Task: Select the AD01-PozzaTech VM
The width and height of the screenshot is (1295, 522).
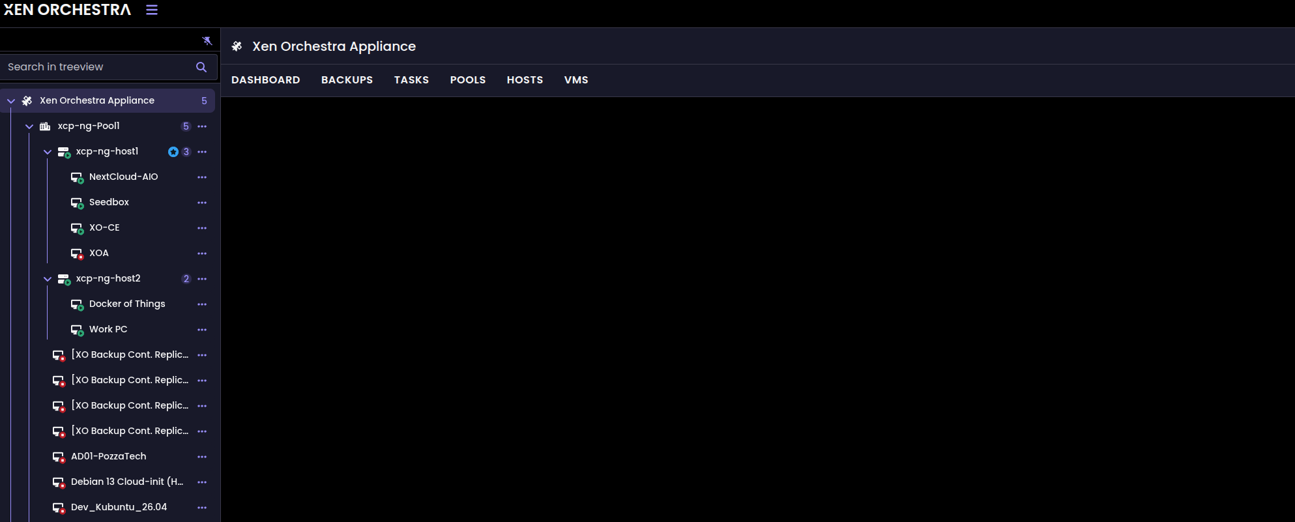Action: [x=109, y=456]
